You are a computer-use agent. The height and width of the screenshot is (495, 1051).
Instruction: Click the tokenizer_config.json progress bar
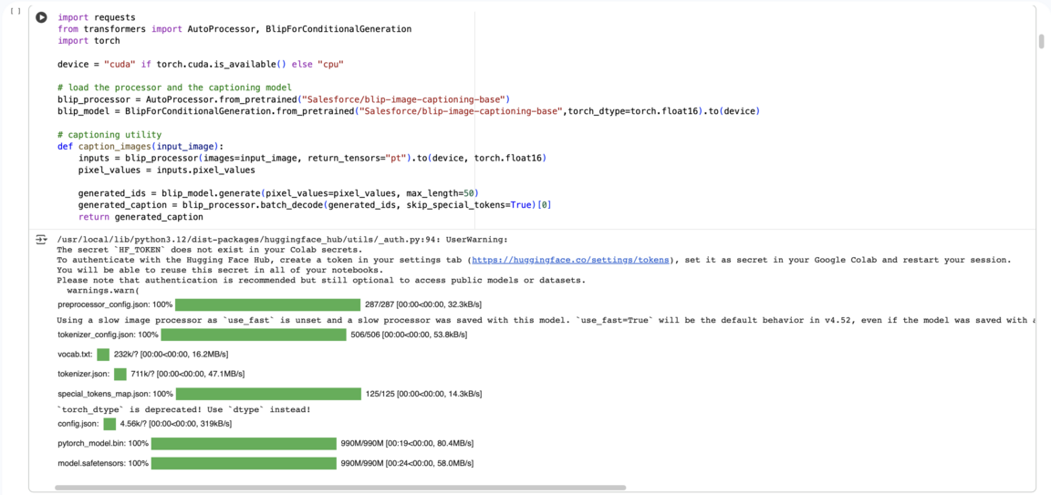254,335
